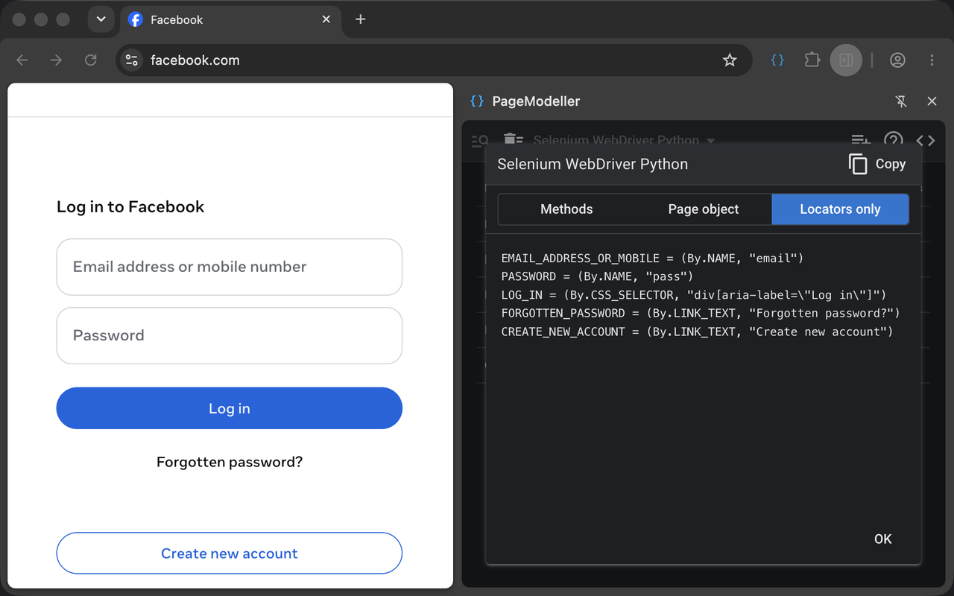The height and width of the screenshot is (596, 954).
Task: Select the Locators only tab
Action: (840, 209)
